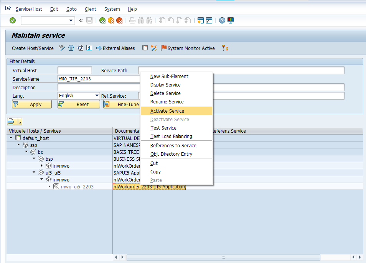The image size is (366, 263).
Task: Click the trash can Delete icon
Action: (71, 48)
